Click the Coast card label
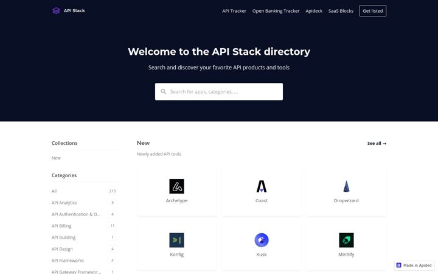 (x=262, y=200)
